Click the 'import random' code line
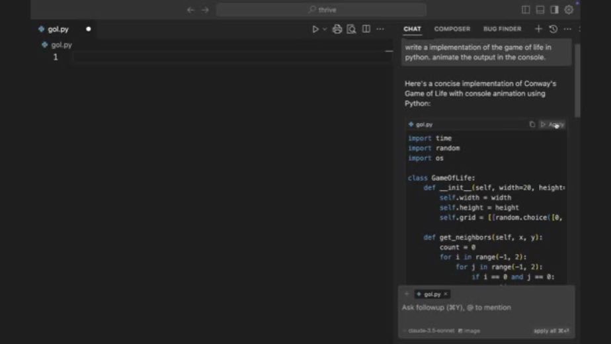 pyautogui.click(x=434, y=148)
